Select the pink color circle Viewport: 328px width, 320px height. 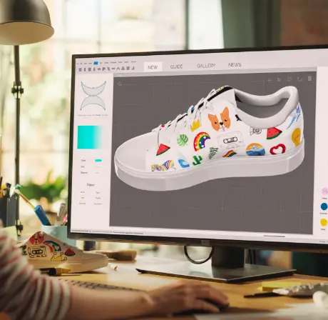tap(324, 191)
